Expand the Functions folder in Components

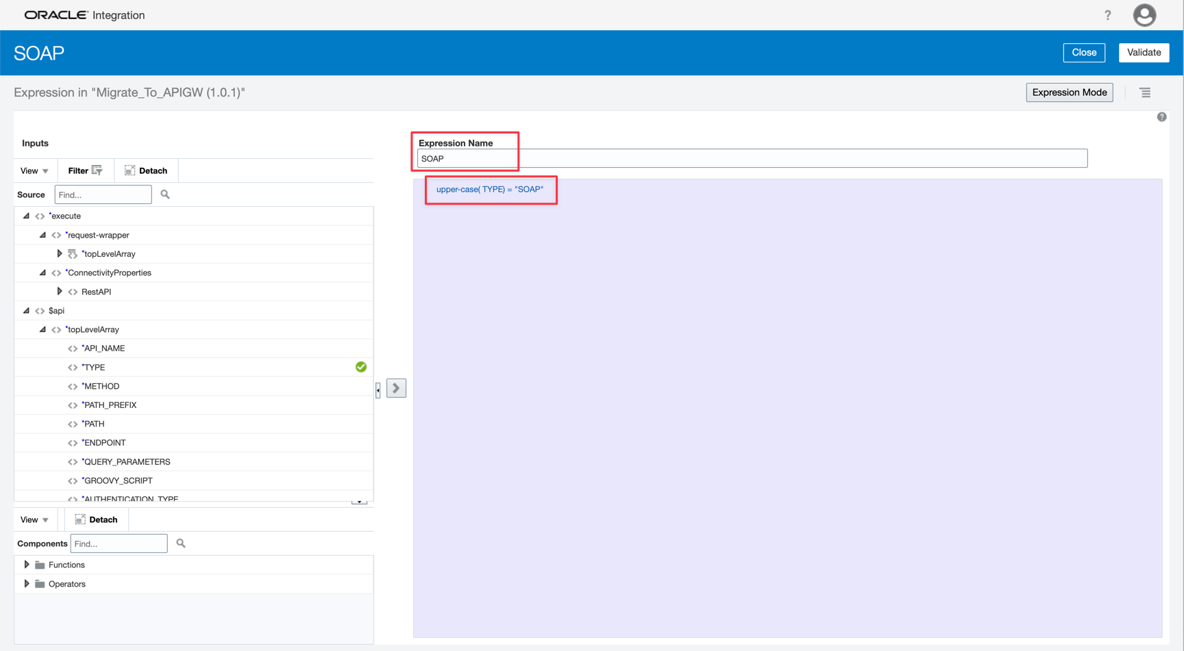tap(27, 564)
